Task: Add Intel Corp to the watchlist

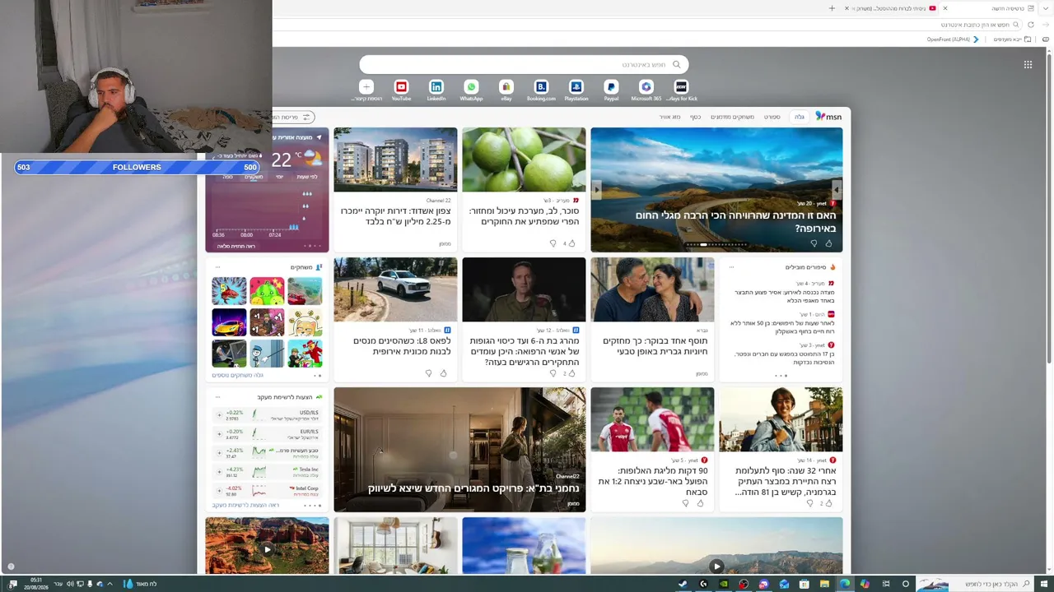Action: 219,490
